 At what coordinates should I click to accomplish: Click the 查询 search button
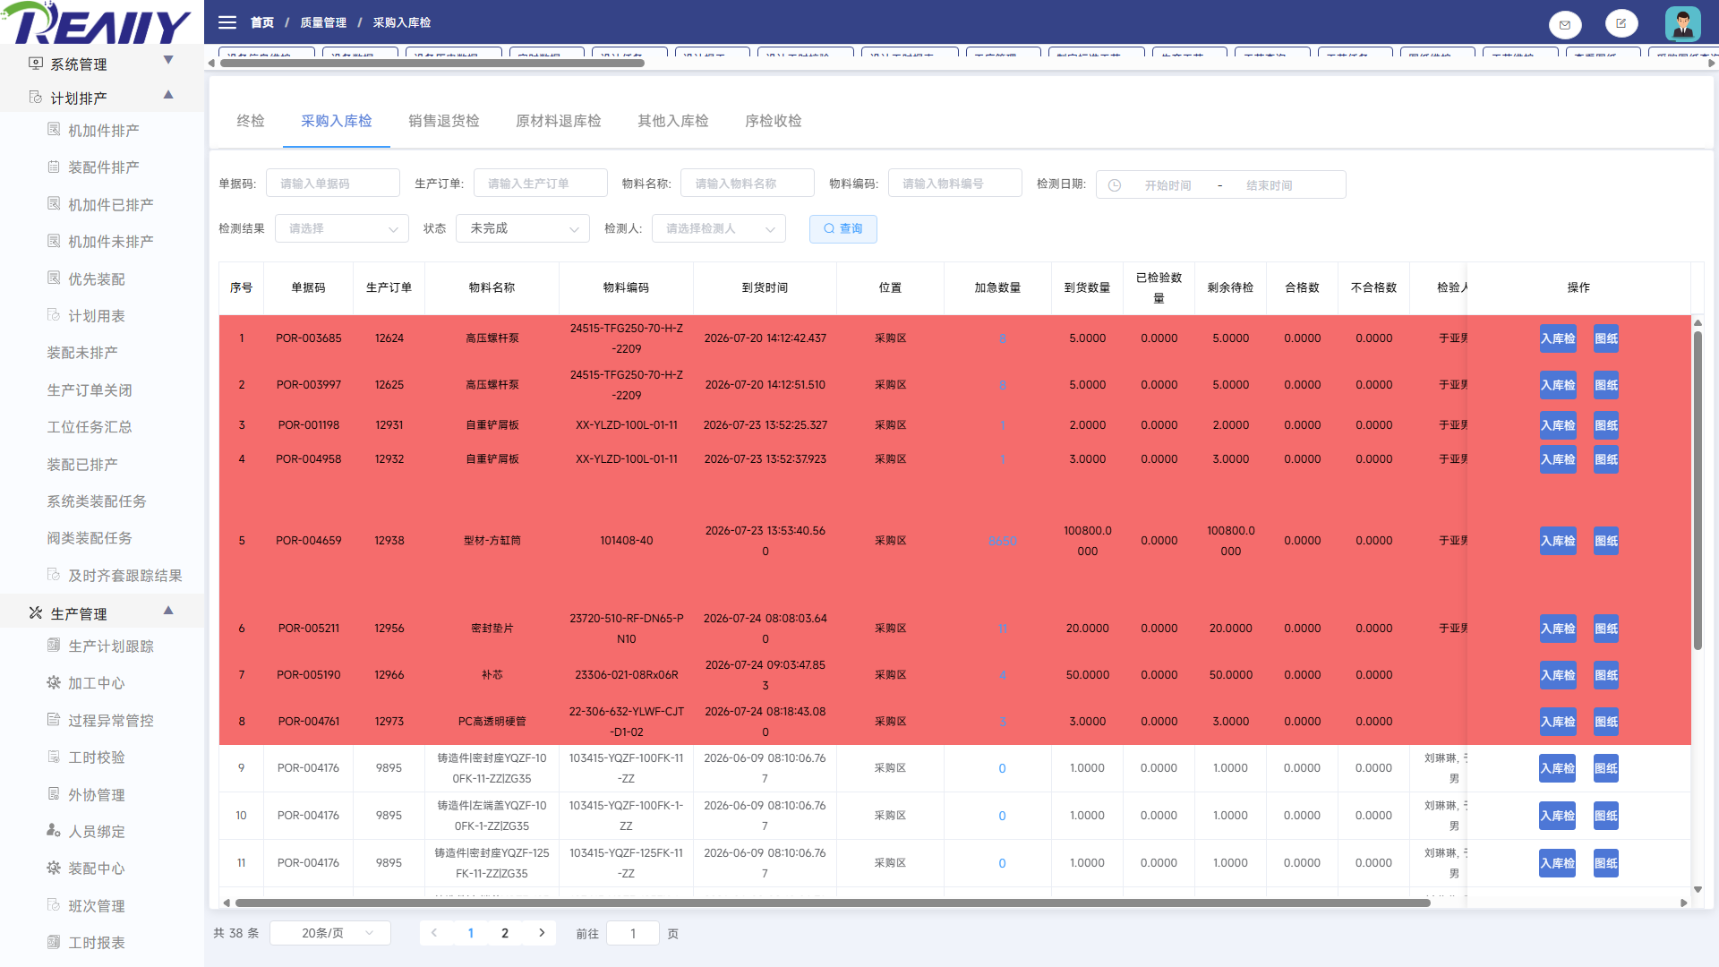click(x=843, y=229)
